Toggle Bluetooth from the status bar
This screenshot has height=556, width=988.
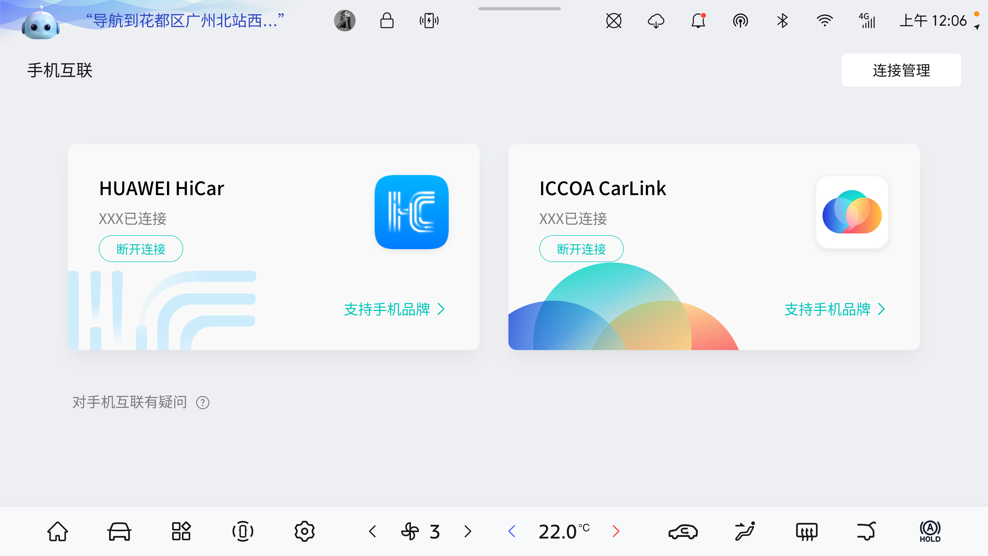pos(782,21)
